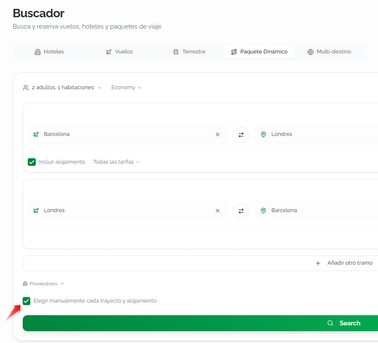The width and height of the screenshot is (378, 343).
Task: Click the Londres origin input in second leg
Action: 127,211
